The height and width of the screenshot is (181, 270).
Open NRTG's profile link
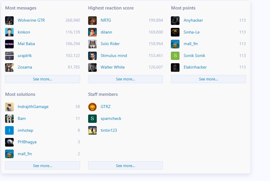(106, 20)
